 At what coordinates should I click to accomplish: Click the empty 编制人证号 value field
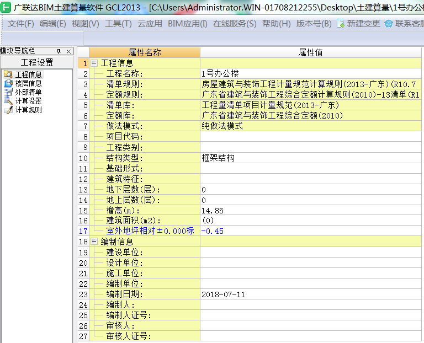point(311,315)
